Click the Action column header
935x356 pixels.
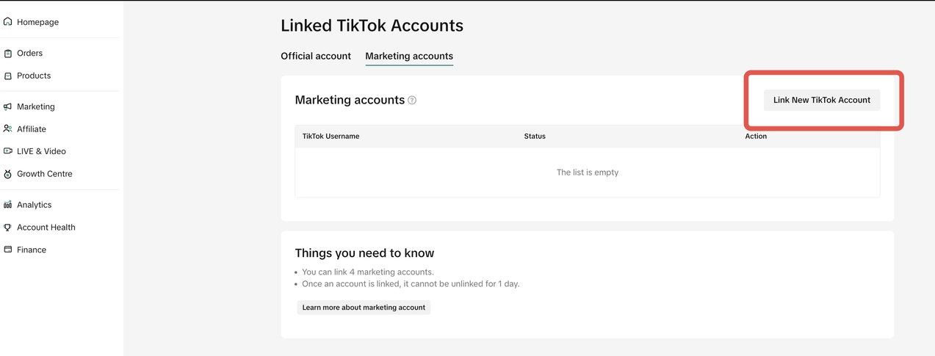coord(756,137)
